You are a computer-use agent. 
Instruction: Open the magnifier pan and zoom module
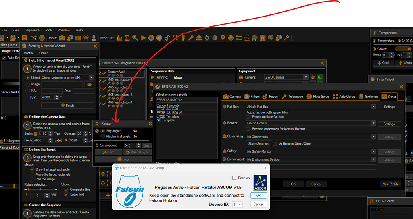[136, 38]
